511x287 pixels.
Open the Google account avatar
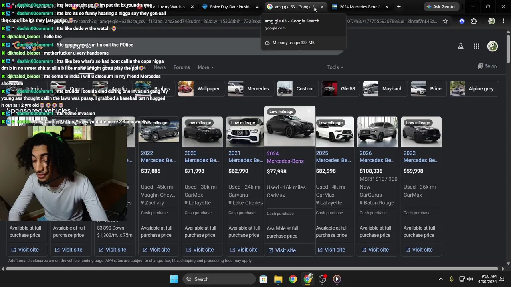click(492, 46)
